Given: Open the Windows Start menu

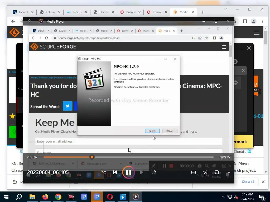Looking at the screenshot, I should 6,197.
